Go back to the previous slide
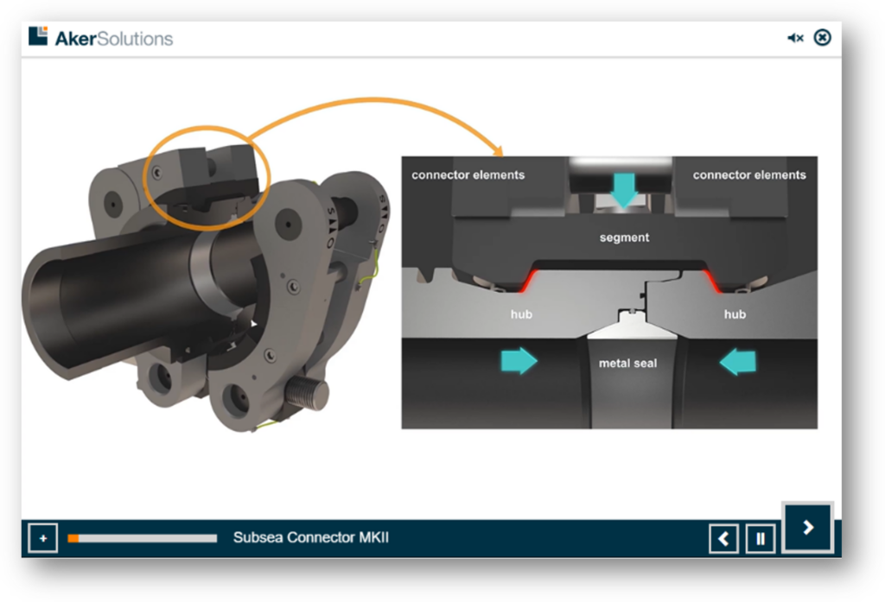The image size is (885, 602). 723,539
